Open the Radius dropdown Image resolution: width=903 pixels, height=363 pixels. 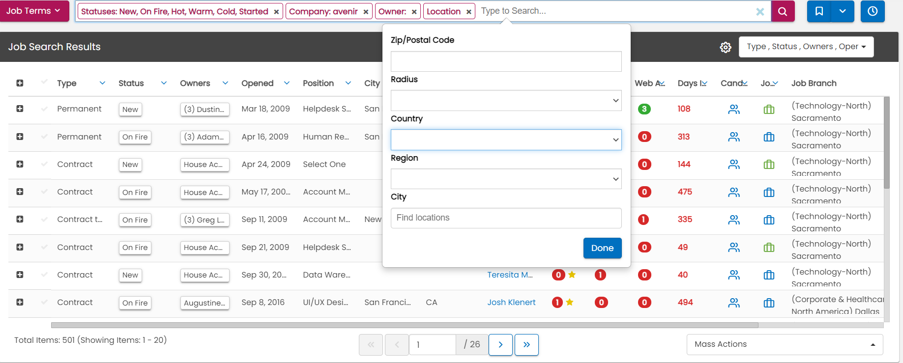[x=506, y=101]
